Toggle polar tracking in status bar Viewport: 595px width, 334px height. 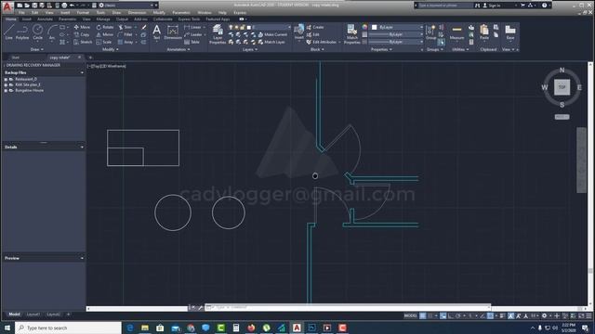click(x=458, y=315)
